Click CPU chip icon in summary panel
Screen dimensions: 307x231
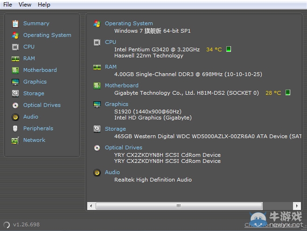[x=97, y=42]
